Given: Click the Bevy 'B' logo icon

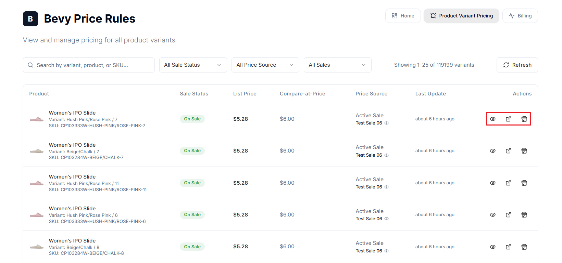Looking at the screenshot, I should coord(30,19).
